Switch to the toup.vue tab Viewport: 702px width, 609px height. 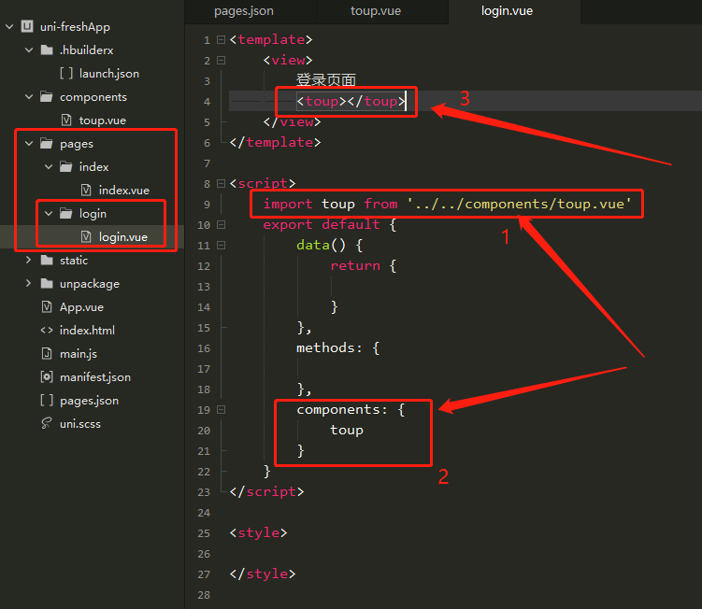click(x=376, y=11)
